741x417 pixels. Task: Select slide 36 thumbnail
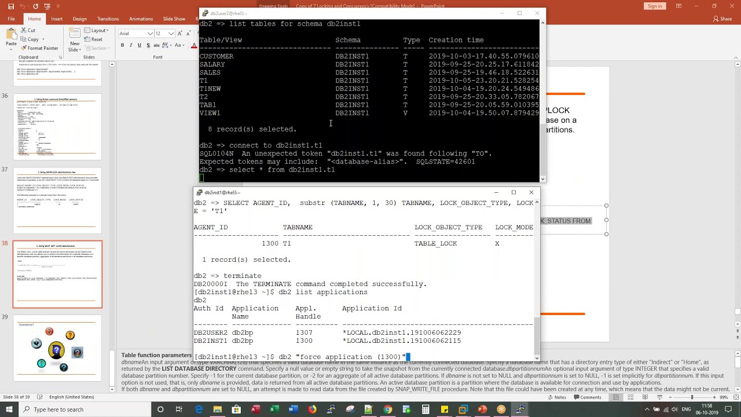tap(57, 127)
